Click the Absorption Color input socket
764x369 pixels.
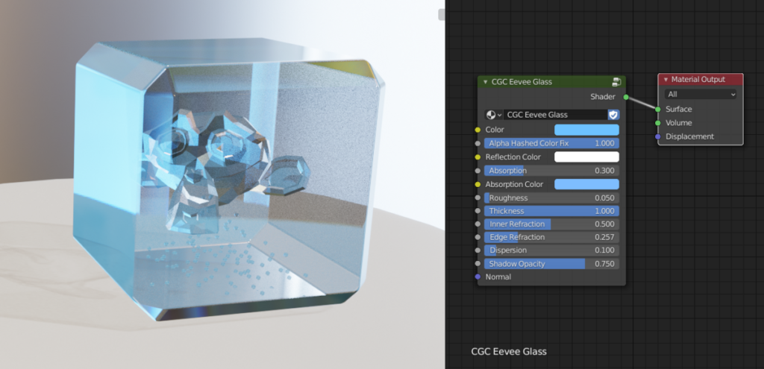477,184
